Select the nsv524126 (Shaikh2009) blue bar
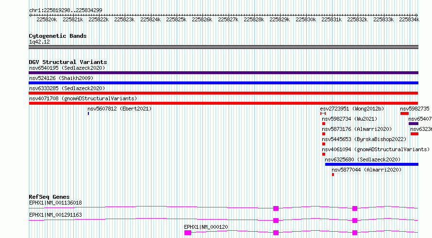432x238 pixels. pos(223,83)
